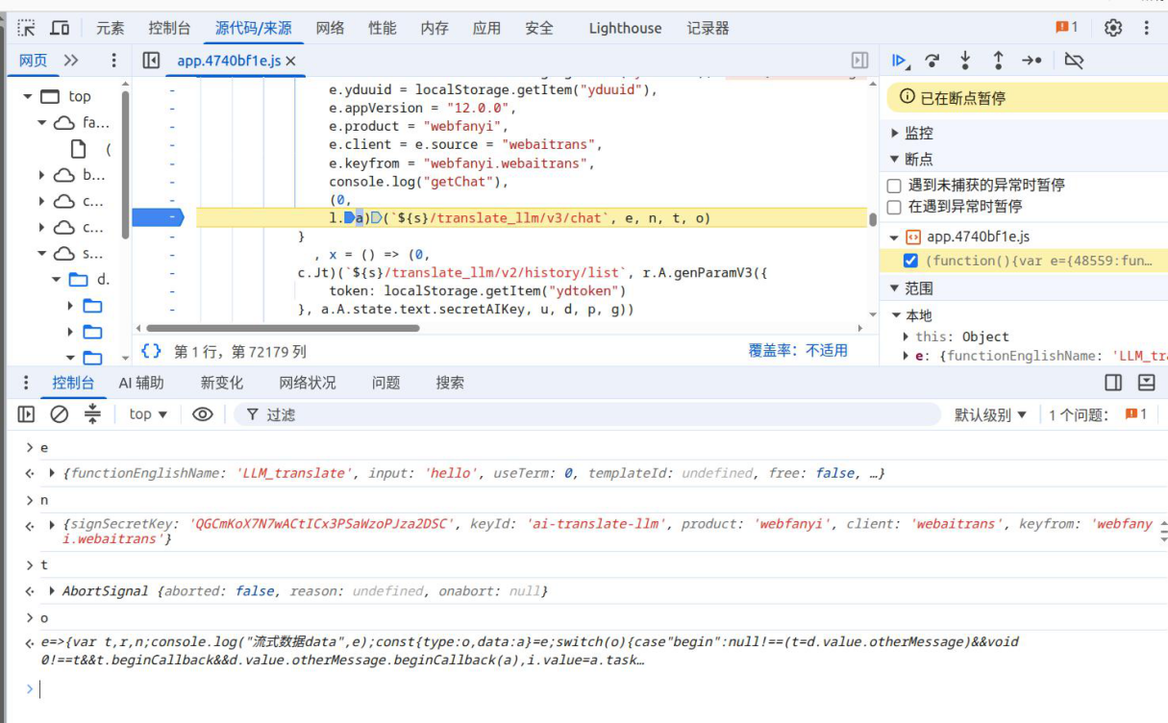Viewport: 1168px width, 723px height.
Task: Select the Page (网页) navigator tab
Action: click(x=33, y=61)
